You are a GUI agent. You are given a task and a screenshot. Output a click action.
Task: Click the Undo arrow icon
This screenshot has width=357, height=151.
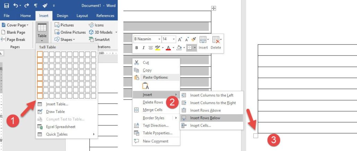pyautogui.click(x=16, y=6)
